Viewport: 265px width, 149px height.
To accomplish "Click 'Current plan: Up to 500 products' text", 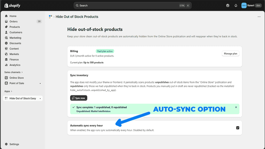I will coord(87,62).
